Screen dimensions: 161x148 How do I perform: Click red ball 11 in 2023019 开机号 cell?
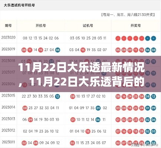(x=30, y=50)
